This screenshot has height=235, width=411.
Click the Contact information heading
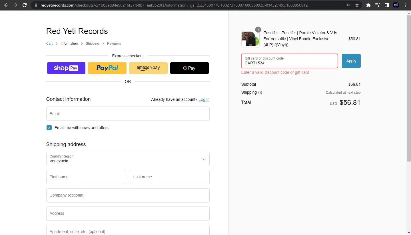(68, 99)
